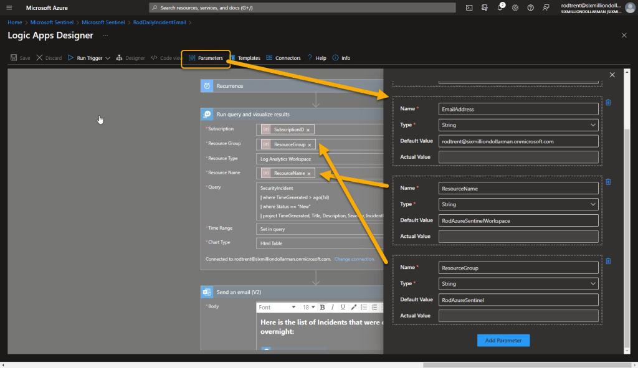This screenshot has height=368, width=638.
Task: Click the ResourceGroup Default Value field
Action: [x=518, y=300]
